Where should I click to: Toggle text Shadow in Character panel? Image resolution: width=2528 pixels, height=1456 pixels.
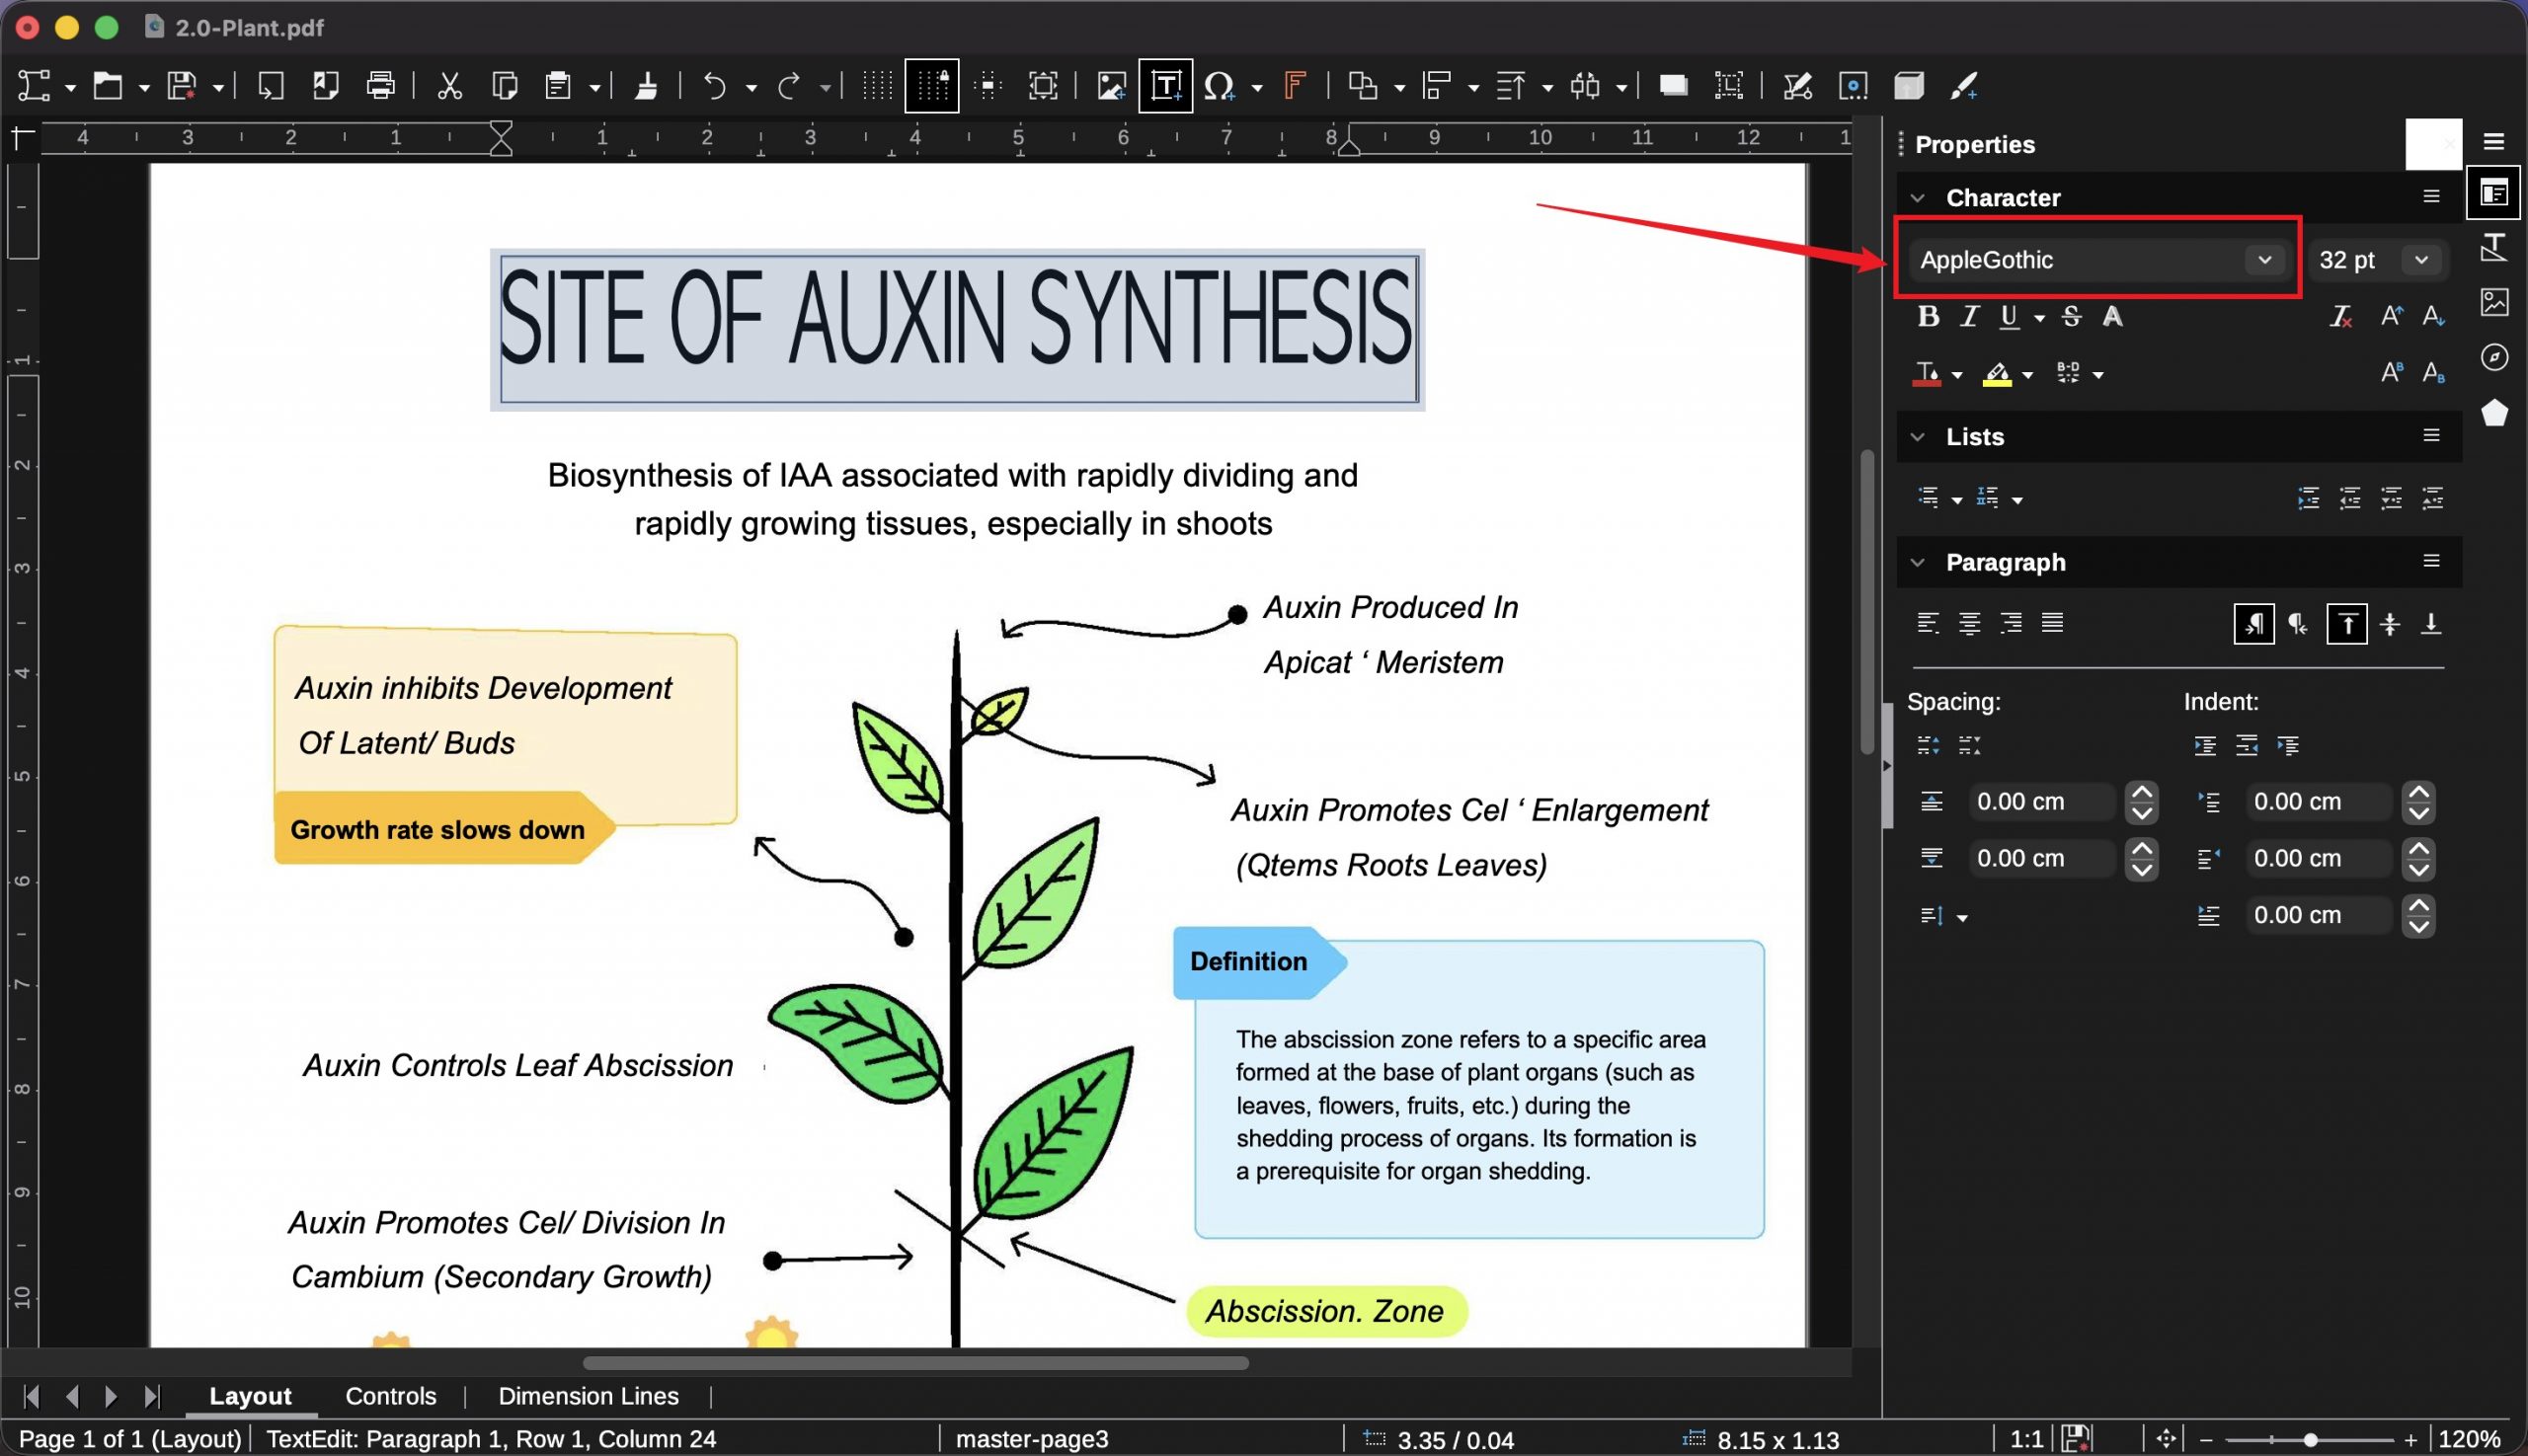pos(2112,317)
